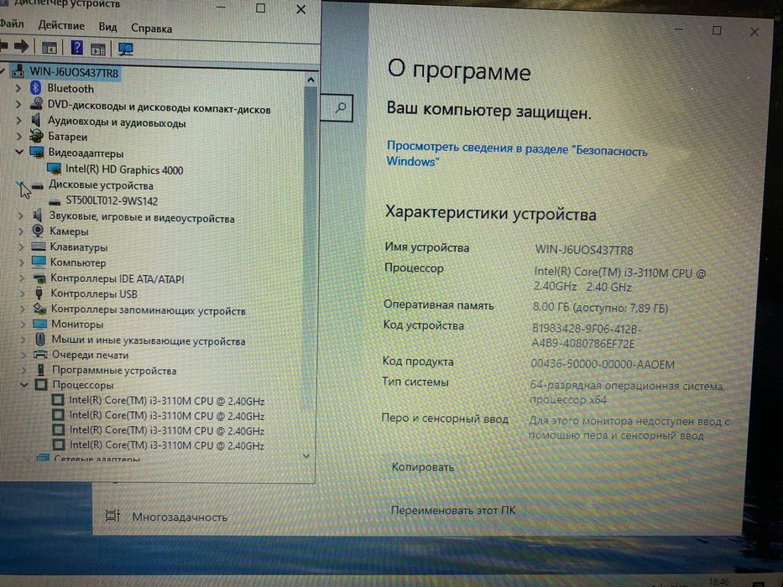Select the Контроллеры USB plug icon
This screenshot has width=783, height=587.
39,293
